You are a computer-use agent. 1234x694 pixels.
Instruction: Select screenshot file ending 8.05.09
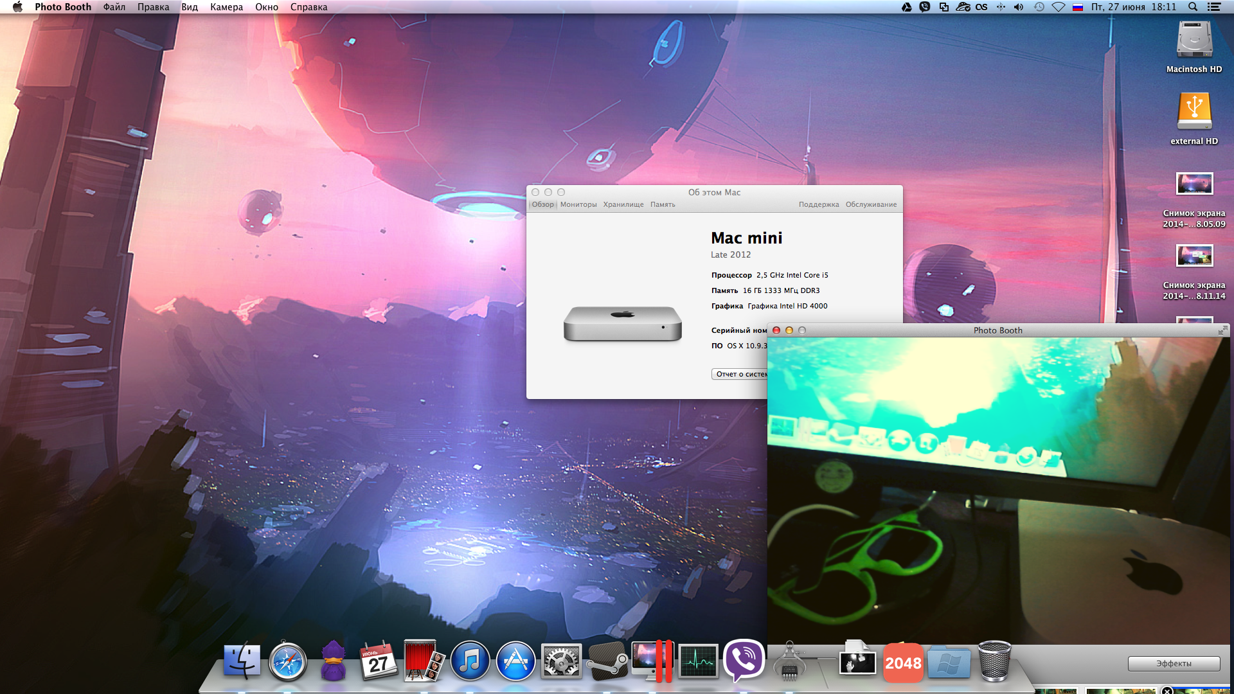point(1194,184)
